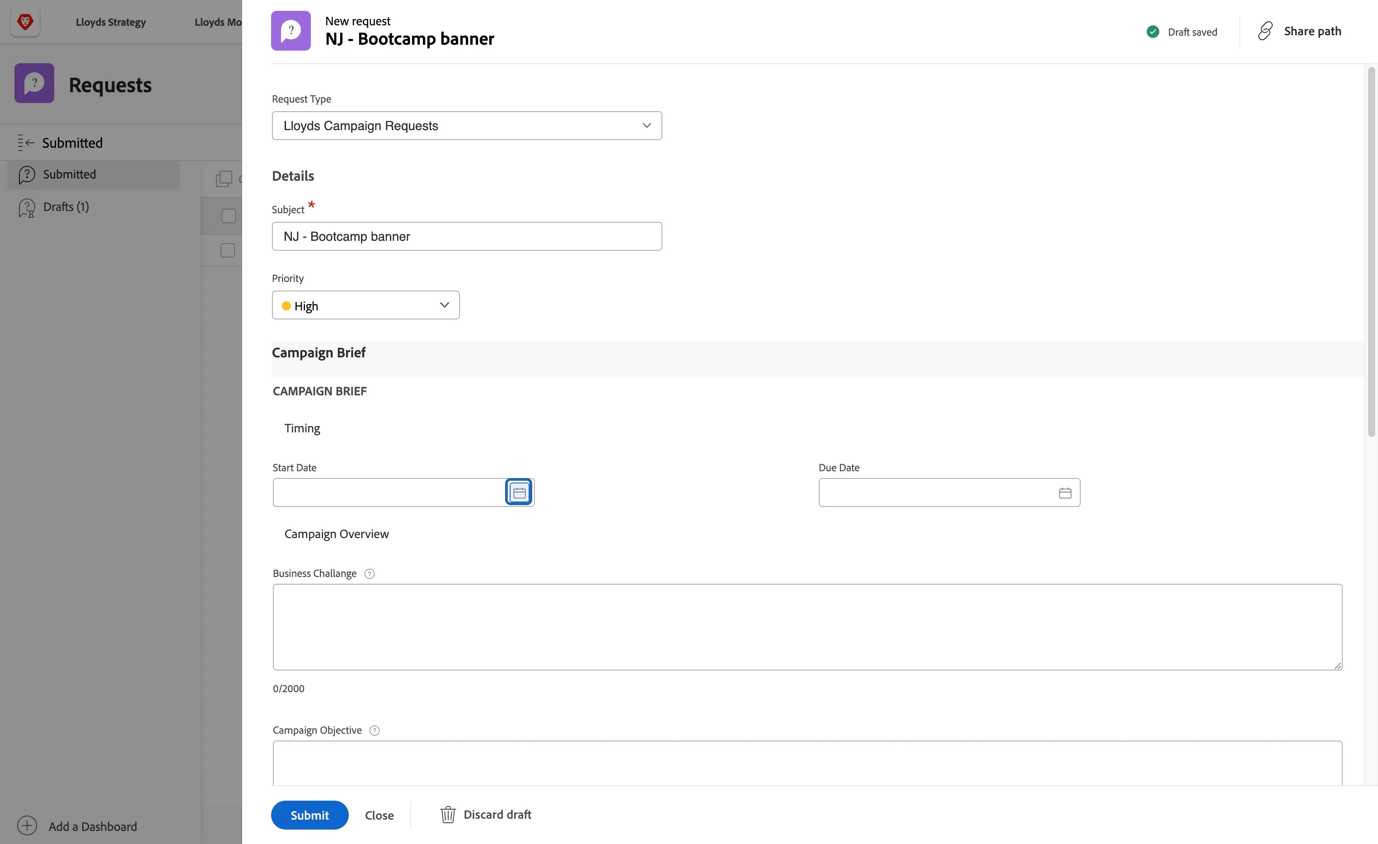The width and height of the screenshot is (1378, 844).
Task: Click the New request purple question icon
Action: point(291,31)
